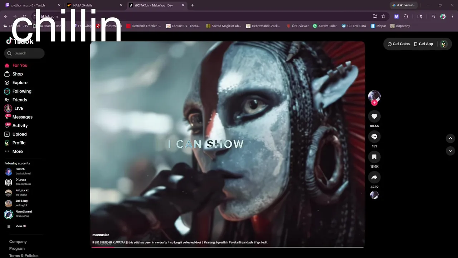The height and width of the screenshot is (258, 458).
Task: Open the install app icon in address bar
Action: (x=375, y=16)
